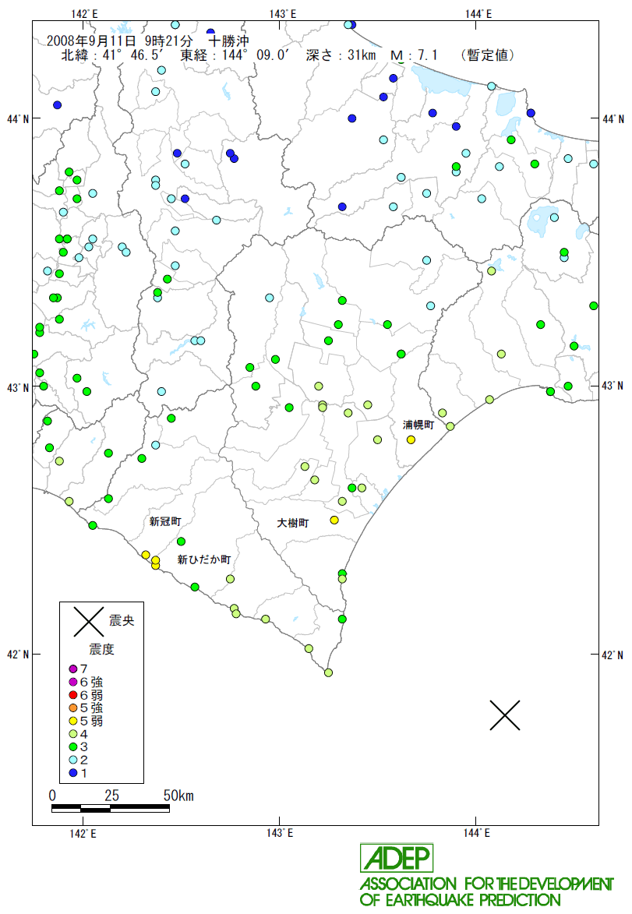Select the light green intensity 4 legend dot

[73, 734]
